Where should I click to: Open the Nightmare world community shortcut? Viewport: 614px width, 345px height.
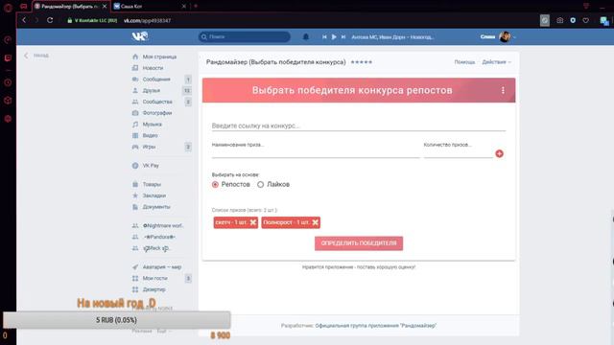162,226
